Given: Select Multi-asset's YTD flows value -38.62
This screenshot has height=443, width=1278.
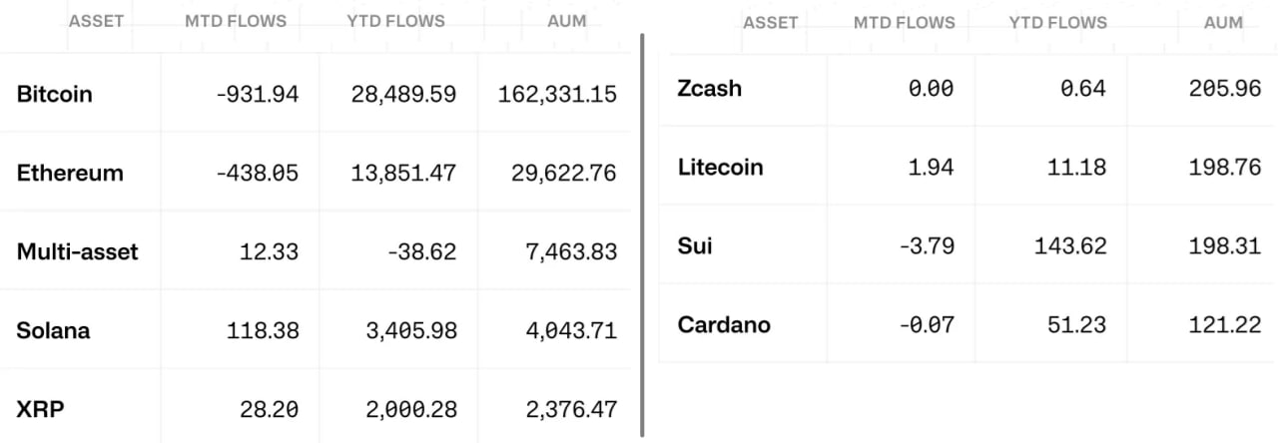Looking at the screenshot, I should (x=422, y=251).
